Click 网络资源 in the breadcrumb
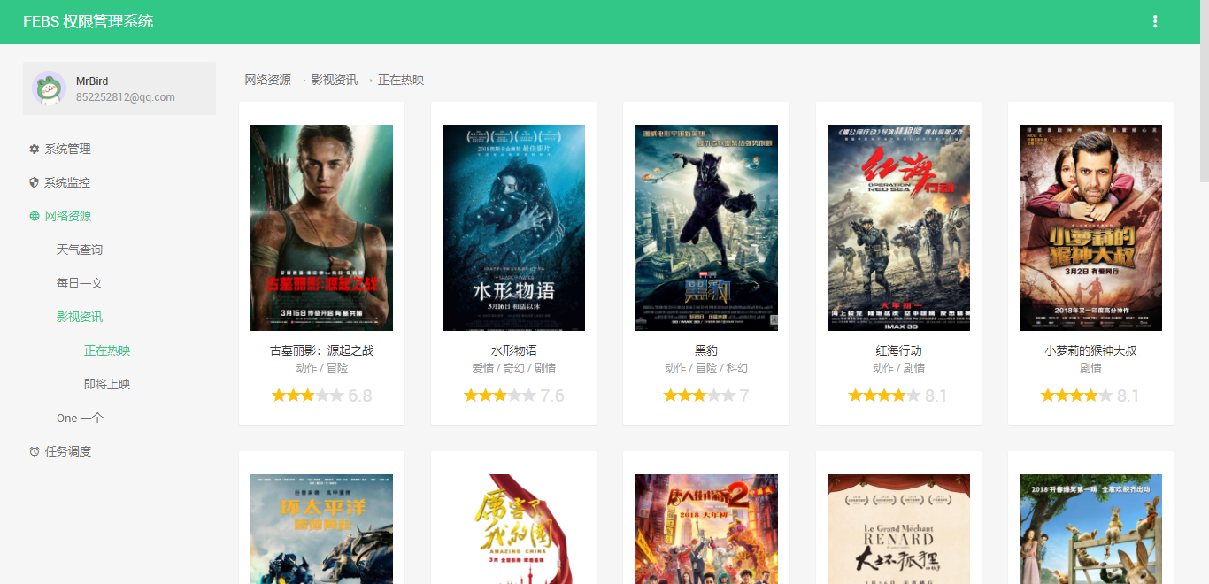The height and width of the screenshot is (584, 1209). pos(268,80)
